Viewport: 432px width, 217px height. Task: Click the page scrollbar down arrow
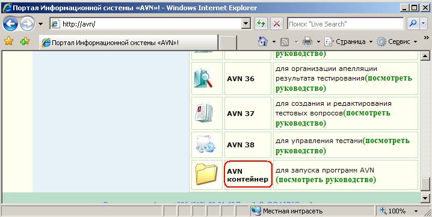pyautogui.click(x=425, y=198)
